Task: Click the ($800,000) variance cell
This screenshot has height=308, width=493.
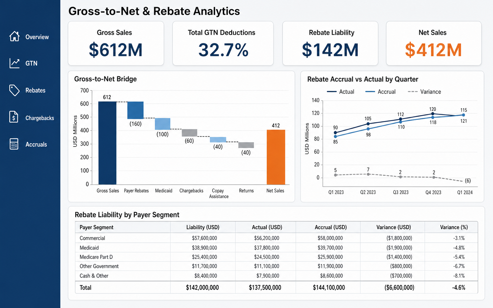Action: [x=401, y=266]
